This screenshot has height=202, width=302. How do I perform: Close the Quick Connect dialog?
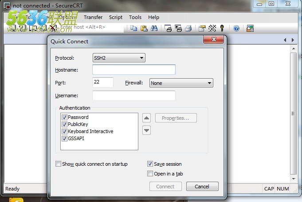213,39
